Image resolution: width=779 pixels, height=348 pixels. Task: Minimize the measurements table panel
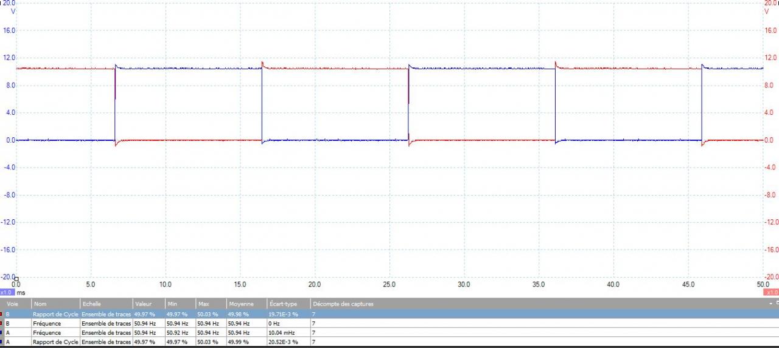click(770, 303)
